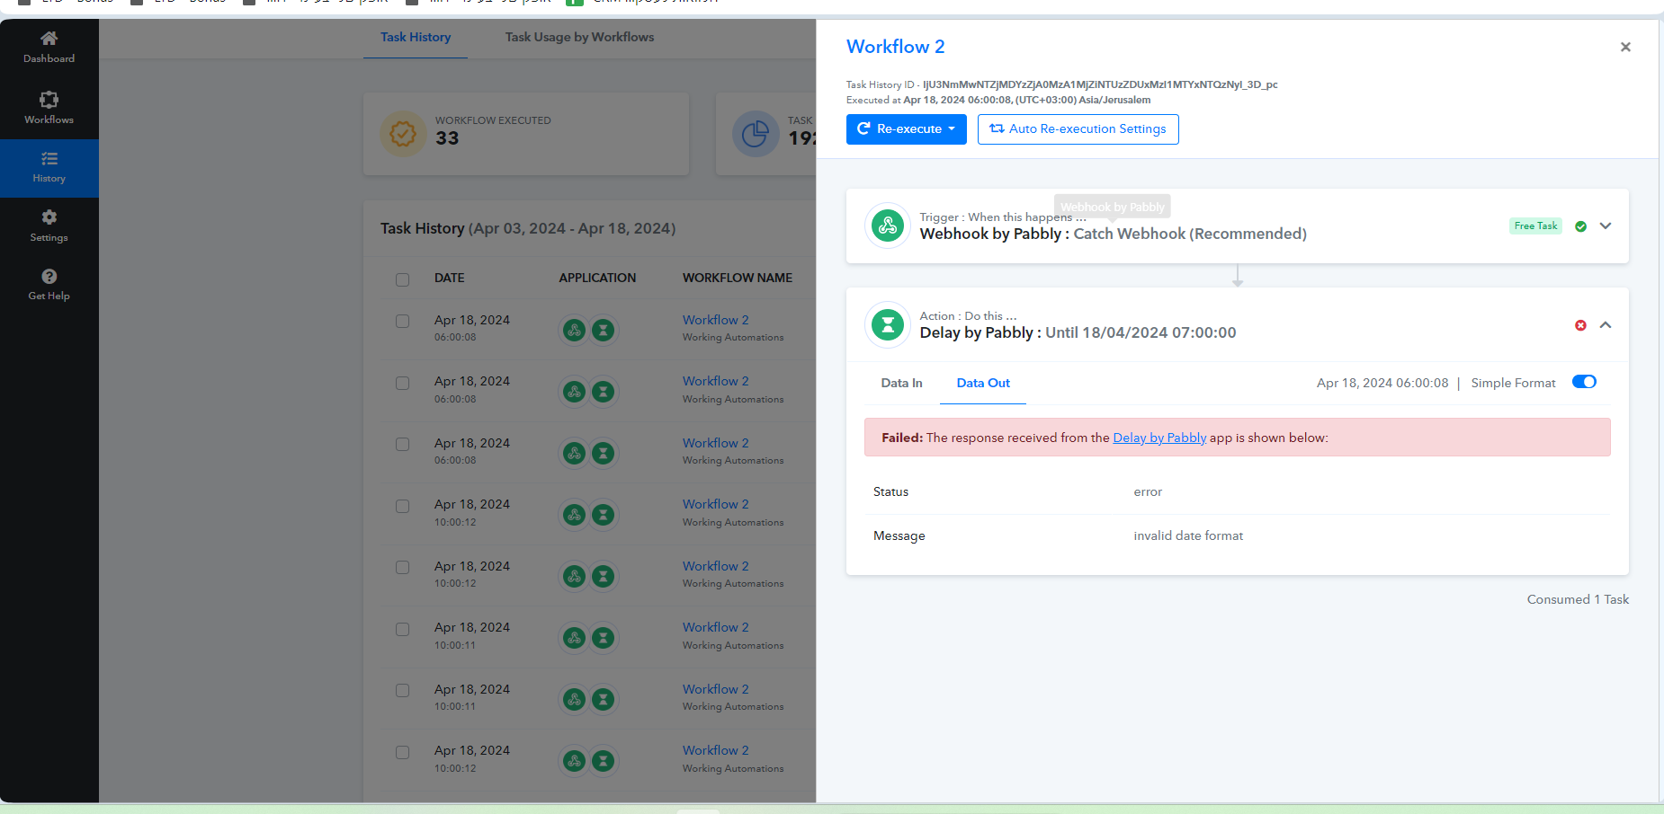Open the Task Usage by Workflows tab
The height and width of the screenshot is (814, 1664).
pyautogui.click(x=579, y=38)
